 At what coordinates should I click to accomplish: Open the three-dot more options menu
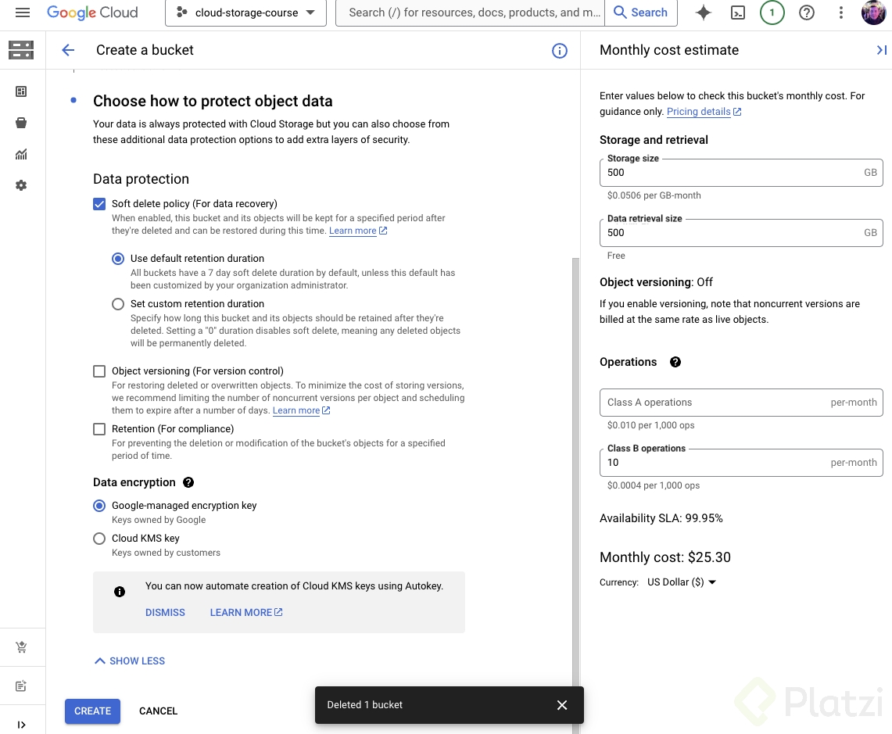(841, 13)
